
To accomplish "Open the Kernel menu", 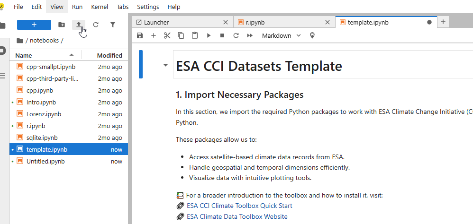I will pos(99,7).
